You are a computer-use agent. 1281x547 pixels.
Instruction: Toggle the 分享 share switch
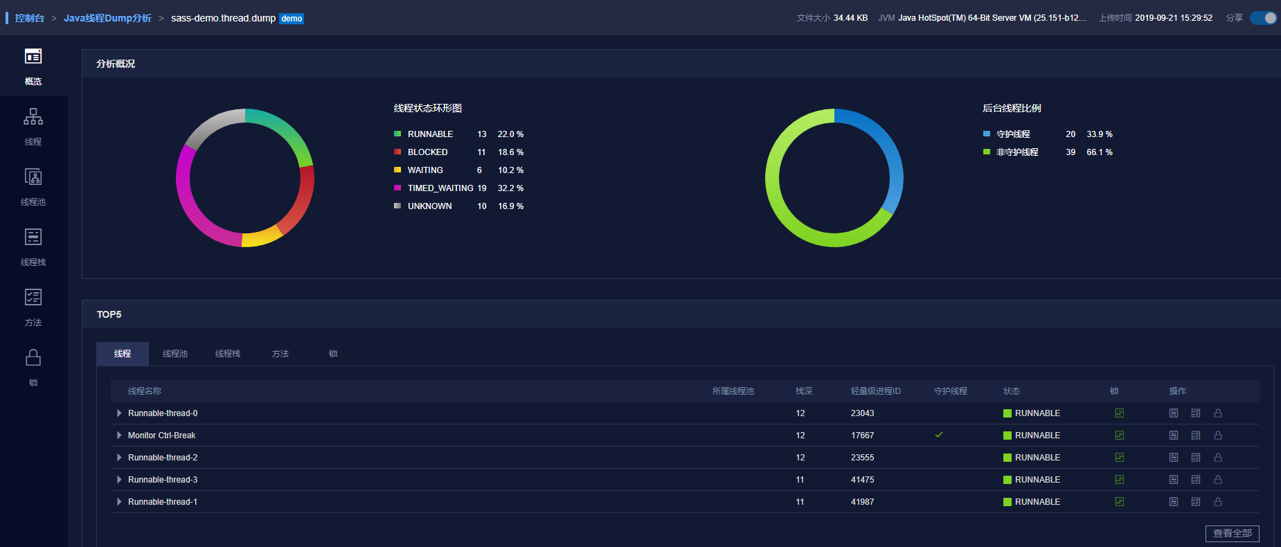(1263, 18)
